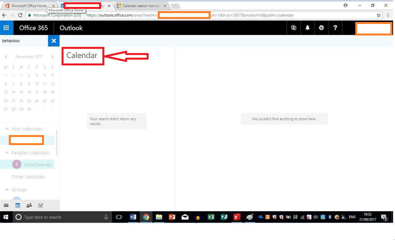Open the Mail app from taskbar
The width and height of the screenshot is (395, 240).
pos(185,217)
